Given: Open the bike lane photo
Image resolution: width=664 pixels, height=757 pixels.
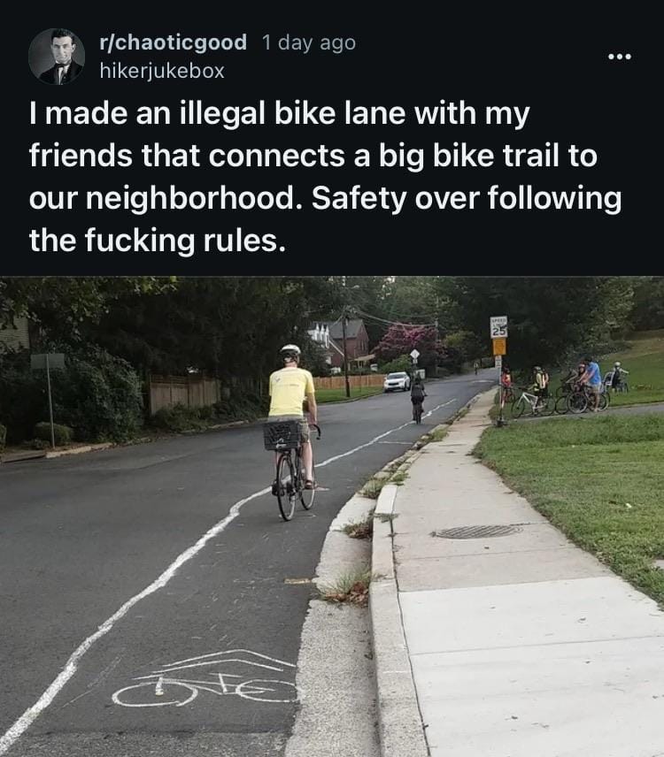Looking at the screenshot, I should [332, 516].
